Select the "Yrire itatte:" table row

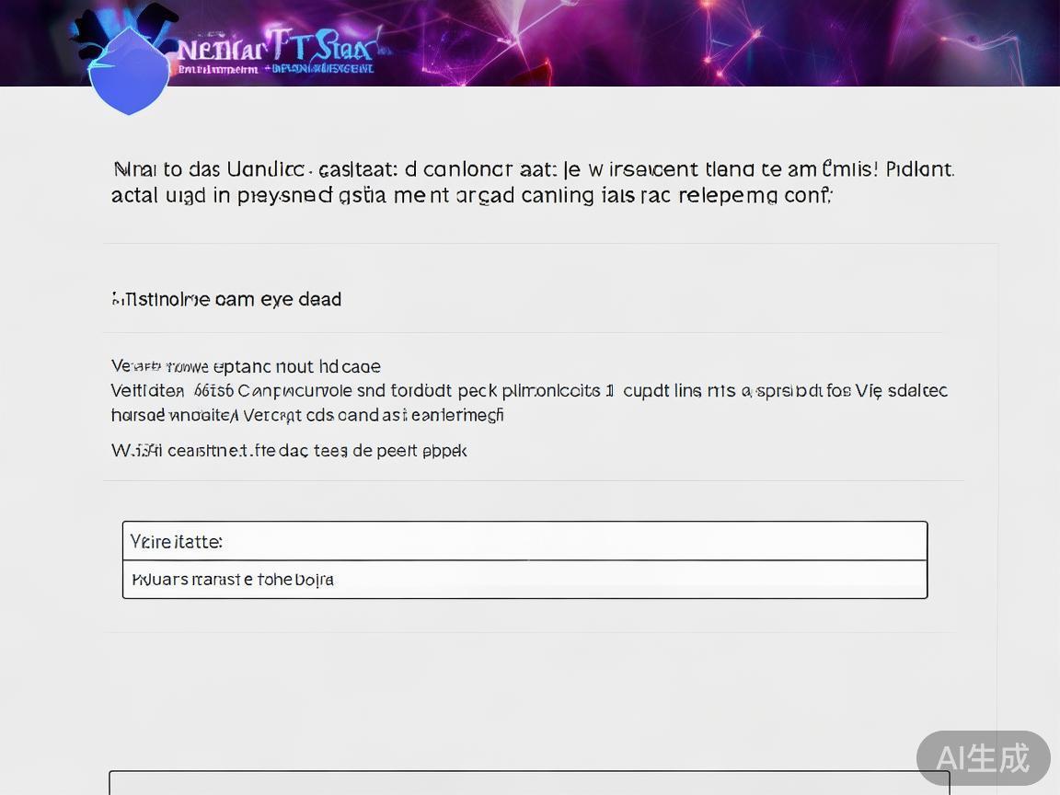(524, 541)
